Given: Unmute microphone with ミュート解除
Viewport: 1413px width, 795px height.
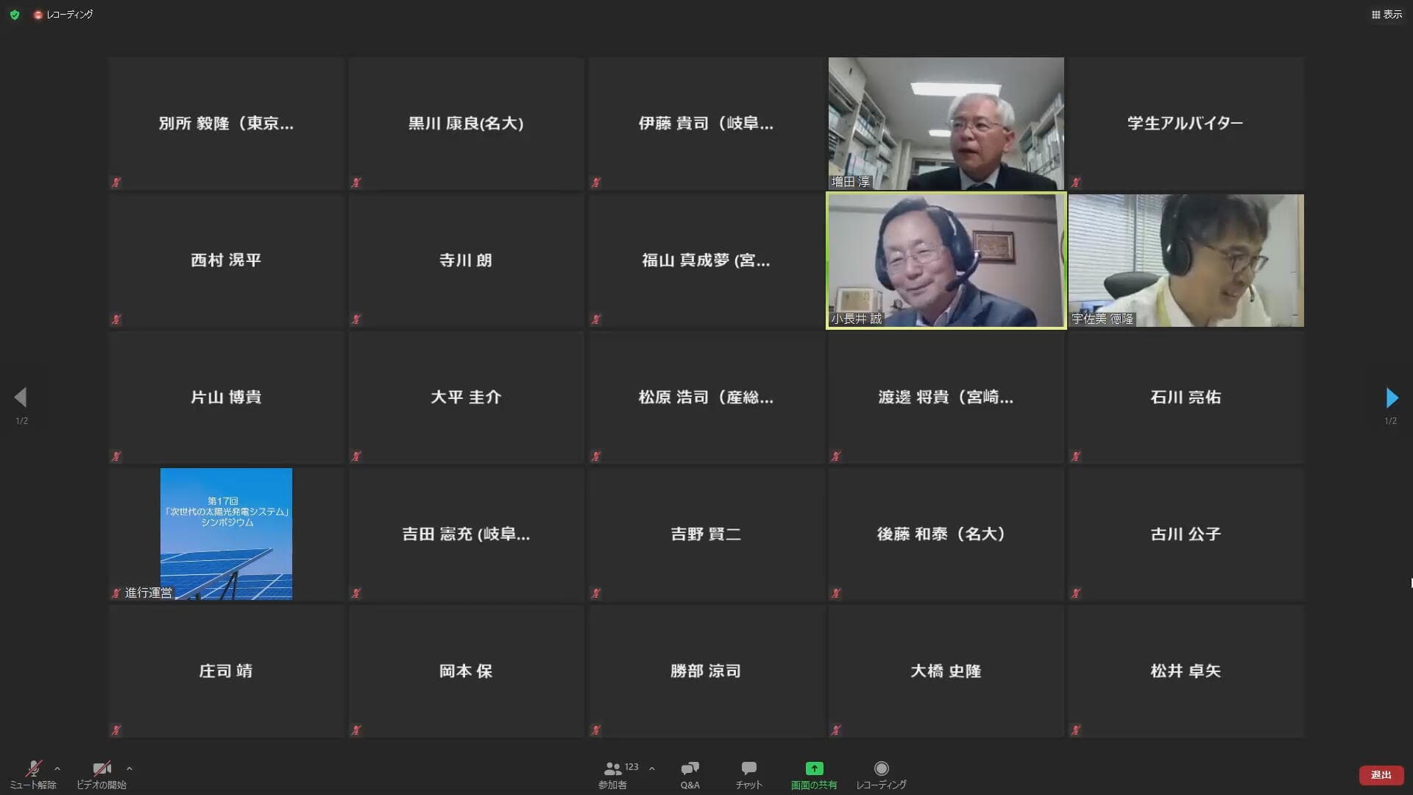Looking at the screenshot, I should click(33, 769).
